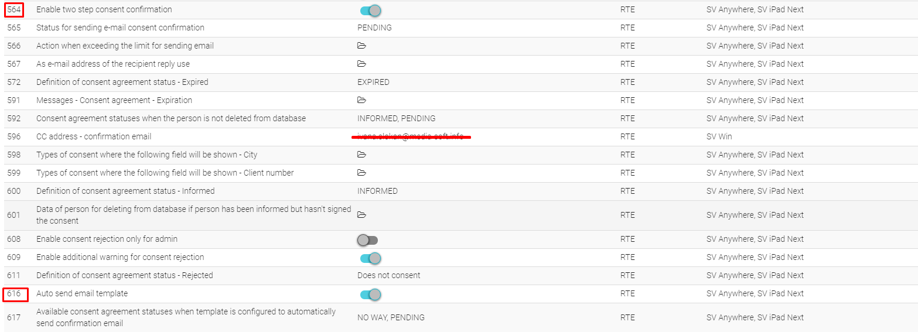Click setting ID 616

click(14, 293)
